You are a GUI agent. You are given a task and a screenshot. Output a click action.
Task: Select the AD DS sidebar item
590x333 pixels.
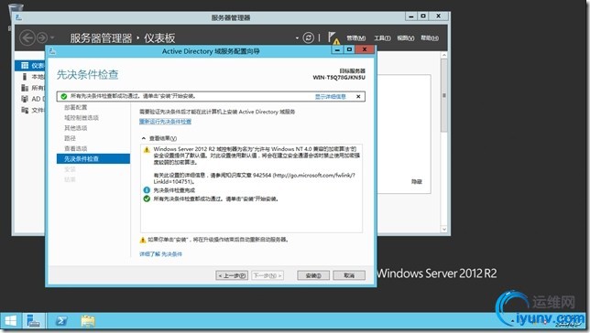[x=32, y=99]
